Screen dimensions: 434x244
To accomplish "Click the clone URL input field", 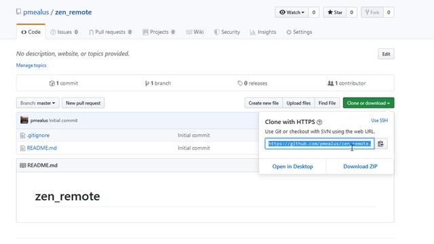I will coord(319,144).
